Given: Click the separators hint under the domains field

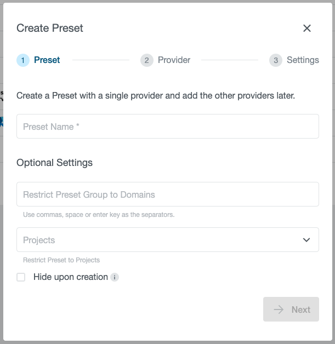Looking at the screenshot, I should [99, 215].
